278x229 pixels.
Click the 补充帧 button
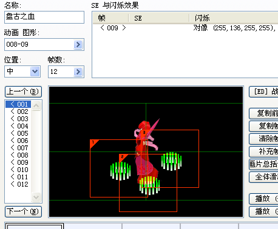[264, 151]
